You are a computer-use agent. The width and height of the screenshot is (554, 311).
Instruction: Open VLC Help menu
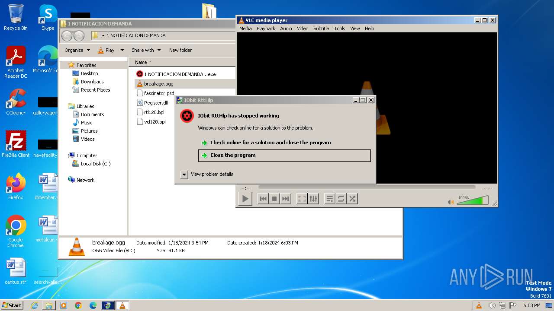coord(369,29)
